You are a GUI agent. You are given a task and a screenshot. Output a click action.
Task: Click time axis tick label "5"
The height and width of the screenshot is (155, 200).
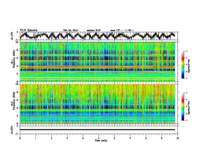(99, 138)
